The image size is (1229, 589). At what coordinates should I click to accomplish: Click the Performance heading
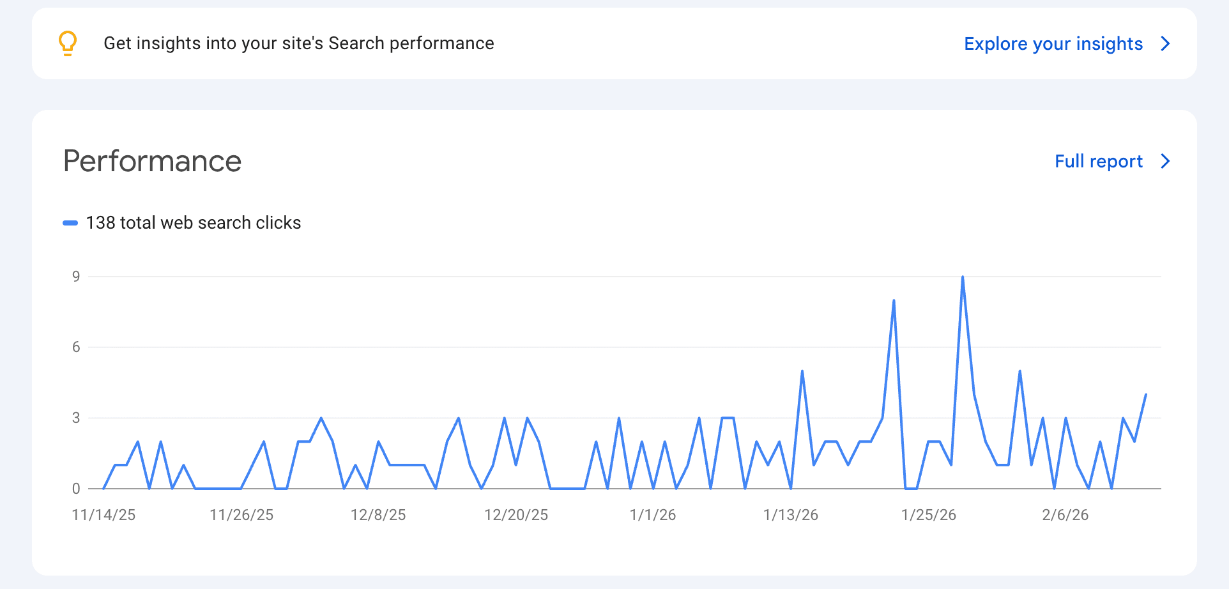click(x=151, y=162)
